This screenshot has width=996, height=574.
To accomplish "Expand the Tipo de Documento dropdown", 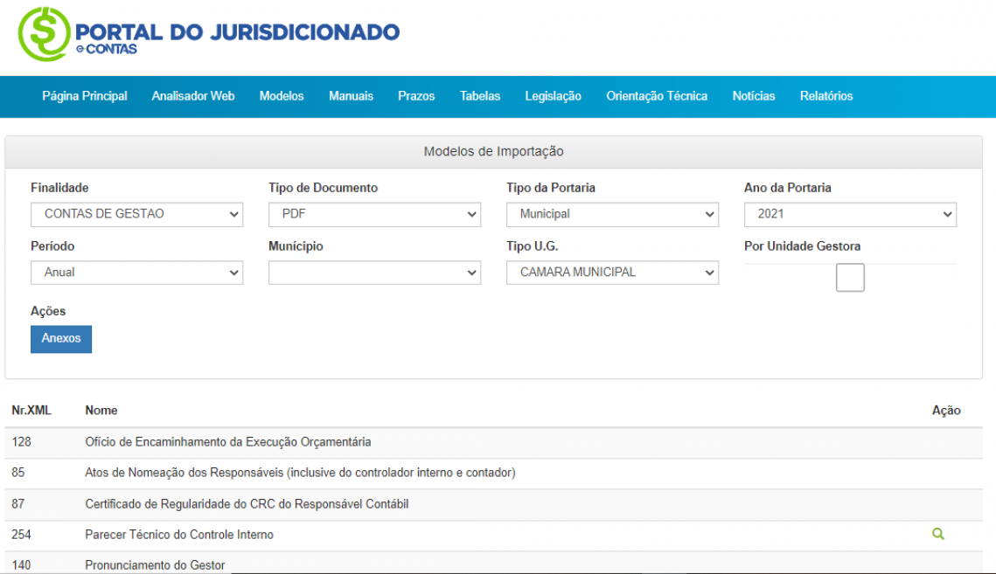I will tap(374, 214).
